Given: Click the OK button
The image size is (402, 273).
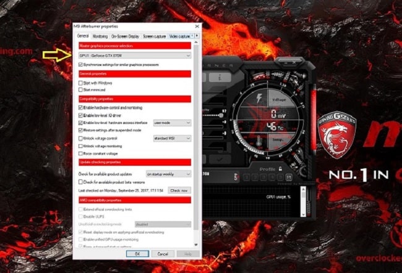Looking at the screenshot, I should pos(137,254).
